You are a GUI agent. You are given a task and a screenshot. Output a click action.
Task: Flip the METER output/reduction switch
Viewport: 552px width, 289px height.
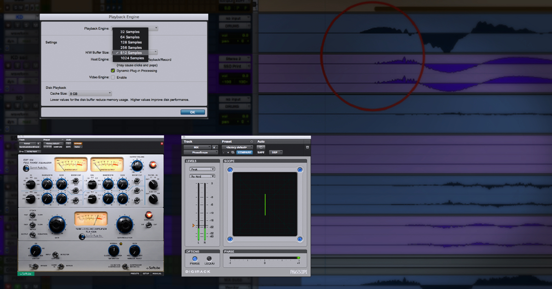tap(33, 234)
